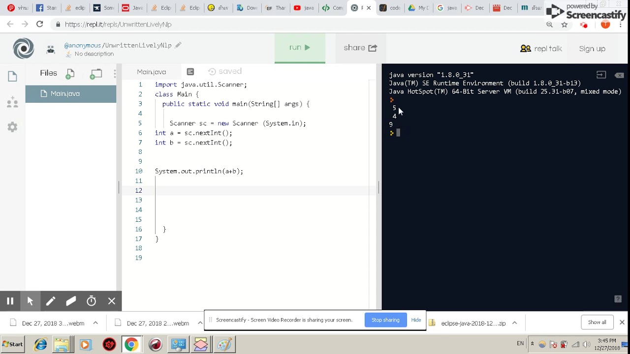The height and width of the screenshot is (354, 630).
Task: Click the share button
Action: pyautogui.click(x=360, y=48)
